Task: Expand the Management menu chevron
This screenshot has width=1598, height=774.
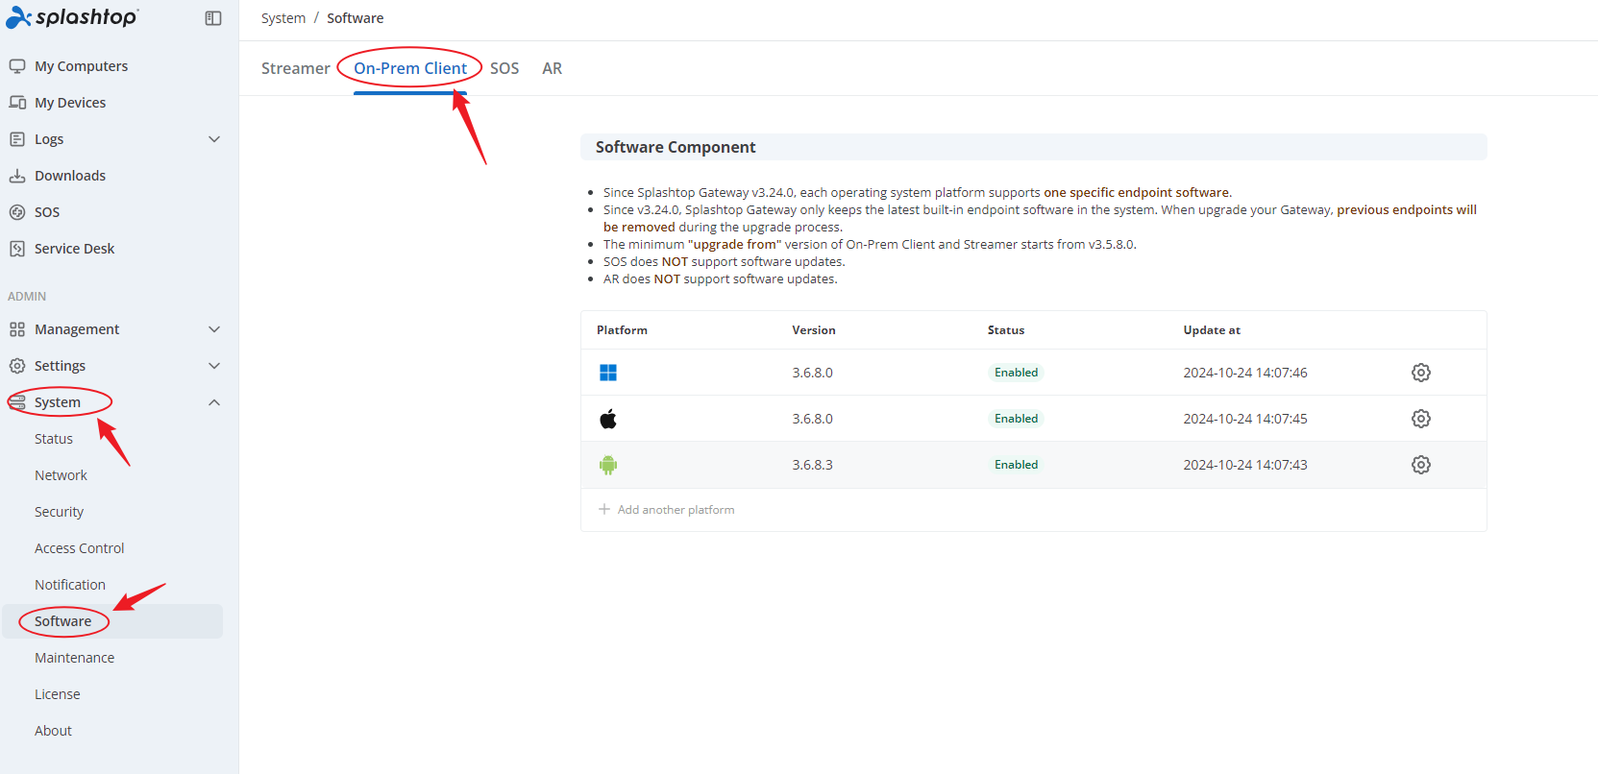Action: tap(214, 329)
